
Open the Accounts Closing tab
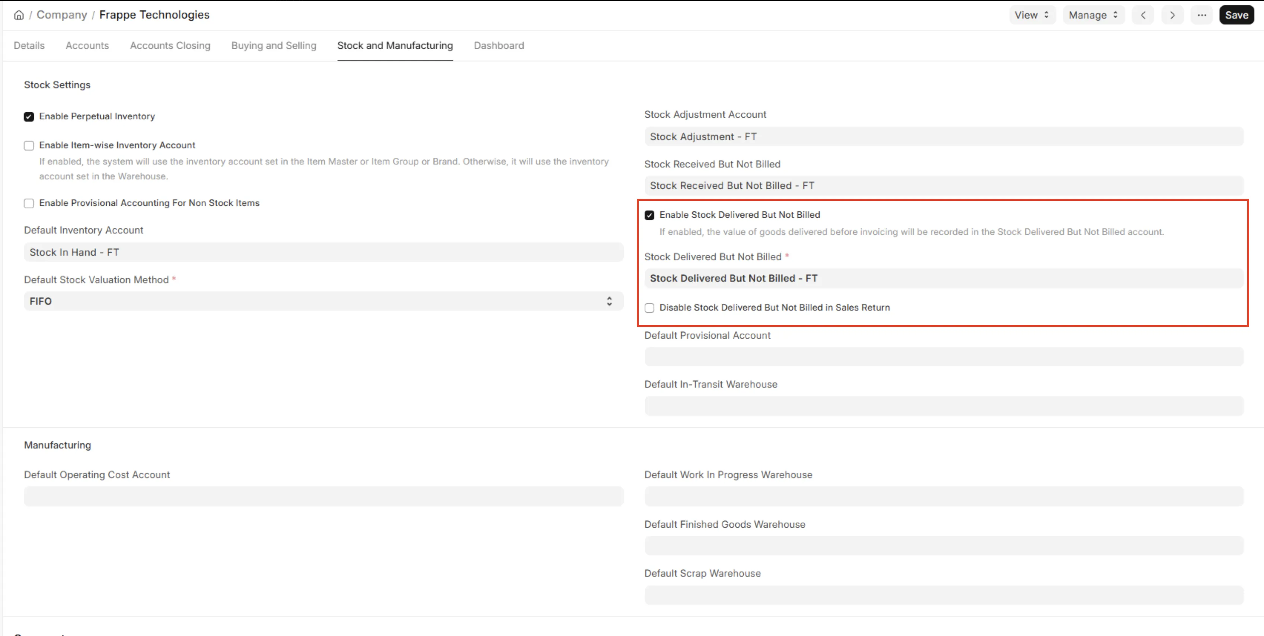coord(170,46)
